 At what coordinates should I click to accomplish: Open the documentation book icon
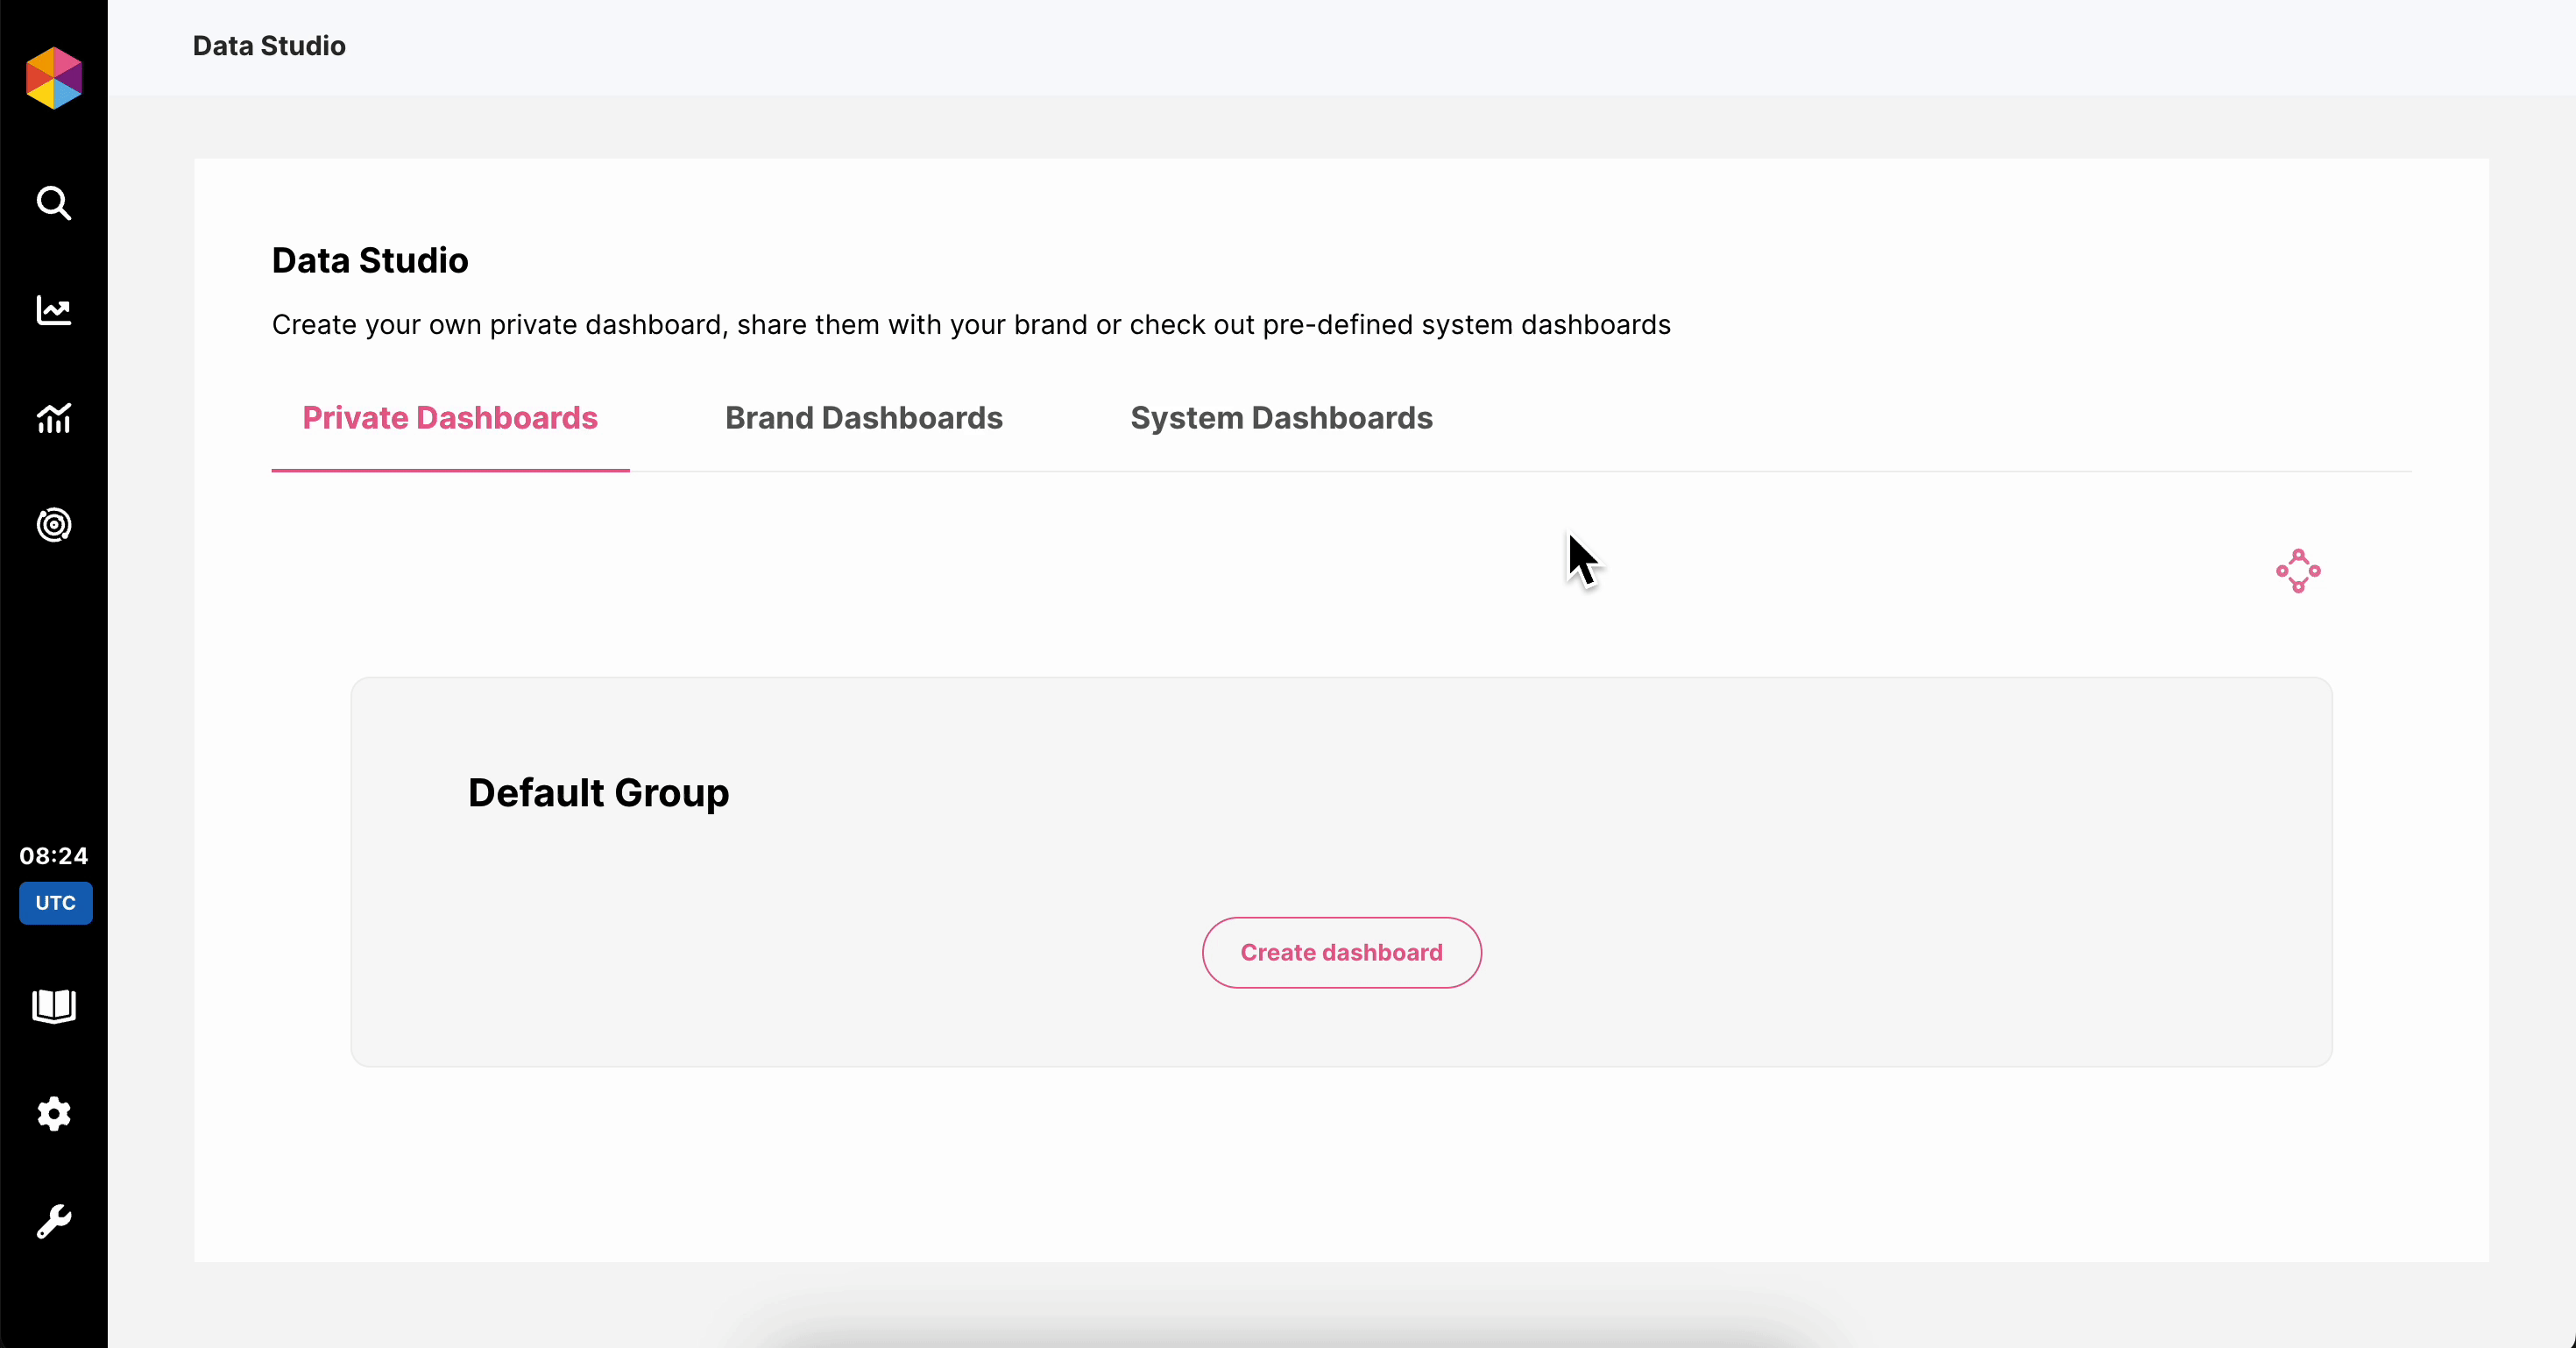[x=54, y=1006]
